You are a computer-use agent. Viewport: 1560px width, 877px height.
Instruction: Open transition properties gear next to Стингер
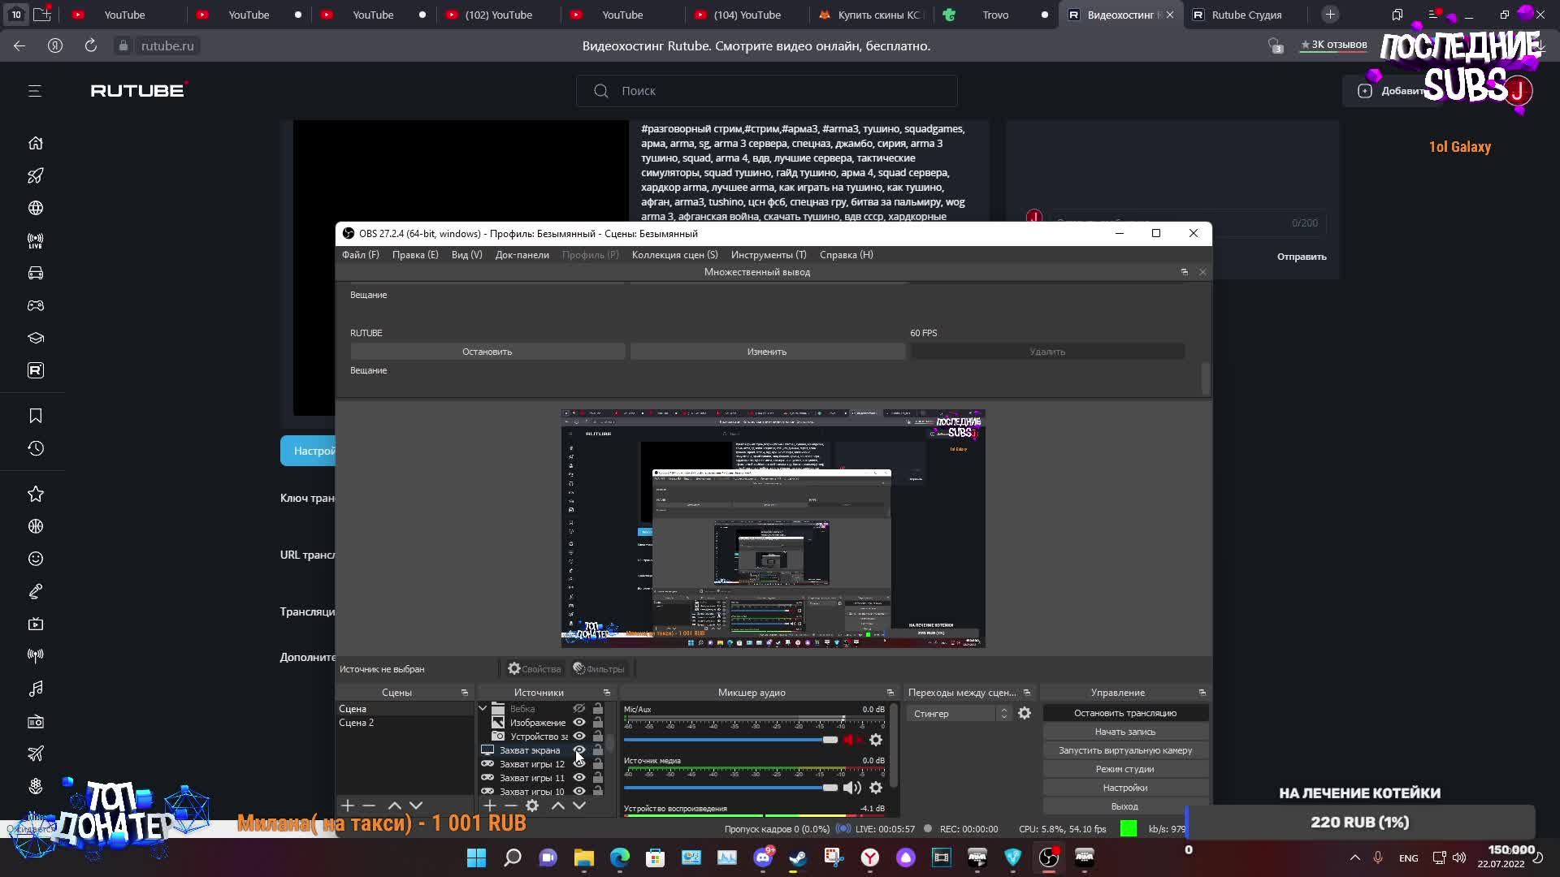point(1025,713)
